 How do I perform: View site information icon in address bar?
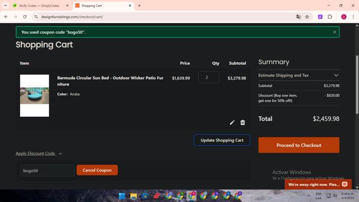36,17
